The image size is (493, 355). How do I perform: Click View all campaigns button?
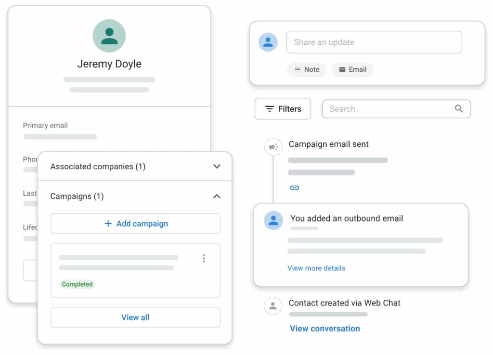coord(135,317)
